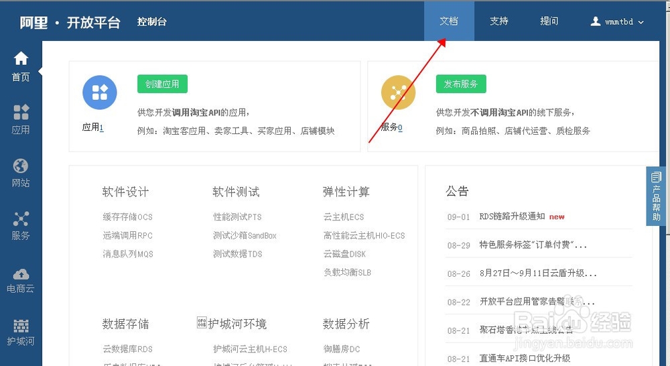Open 高性能云主机HIO-ECS link
This screenshot has height=366, width=670.
pos(364,235)
